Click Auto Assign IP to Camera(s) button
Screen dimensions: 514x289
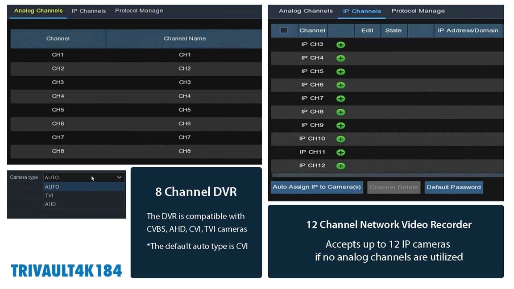[317, 187]
